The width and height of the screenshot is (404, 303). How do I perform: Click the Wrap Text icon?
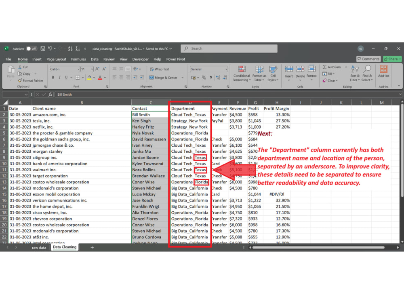tap(152, 69)
